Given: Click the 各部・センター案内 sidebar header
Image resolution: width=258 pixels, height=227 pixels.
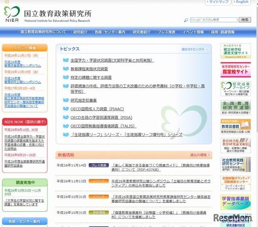Looking at the screenshot, I should [25, 221].
